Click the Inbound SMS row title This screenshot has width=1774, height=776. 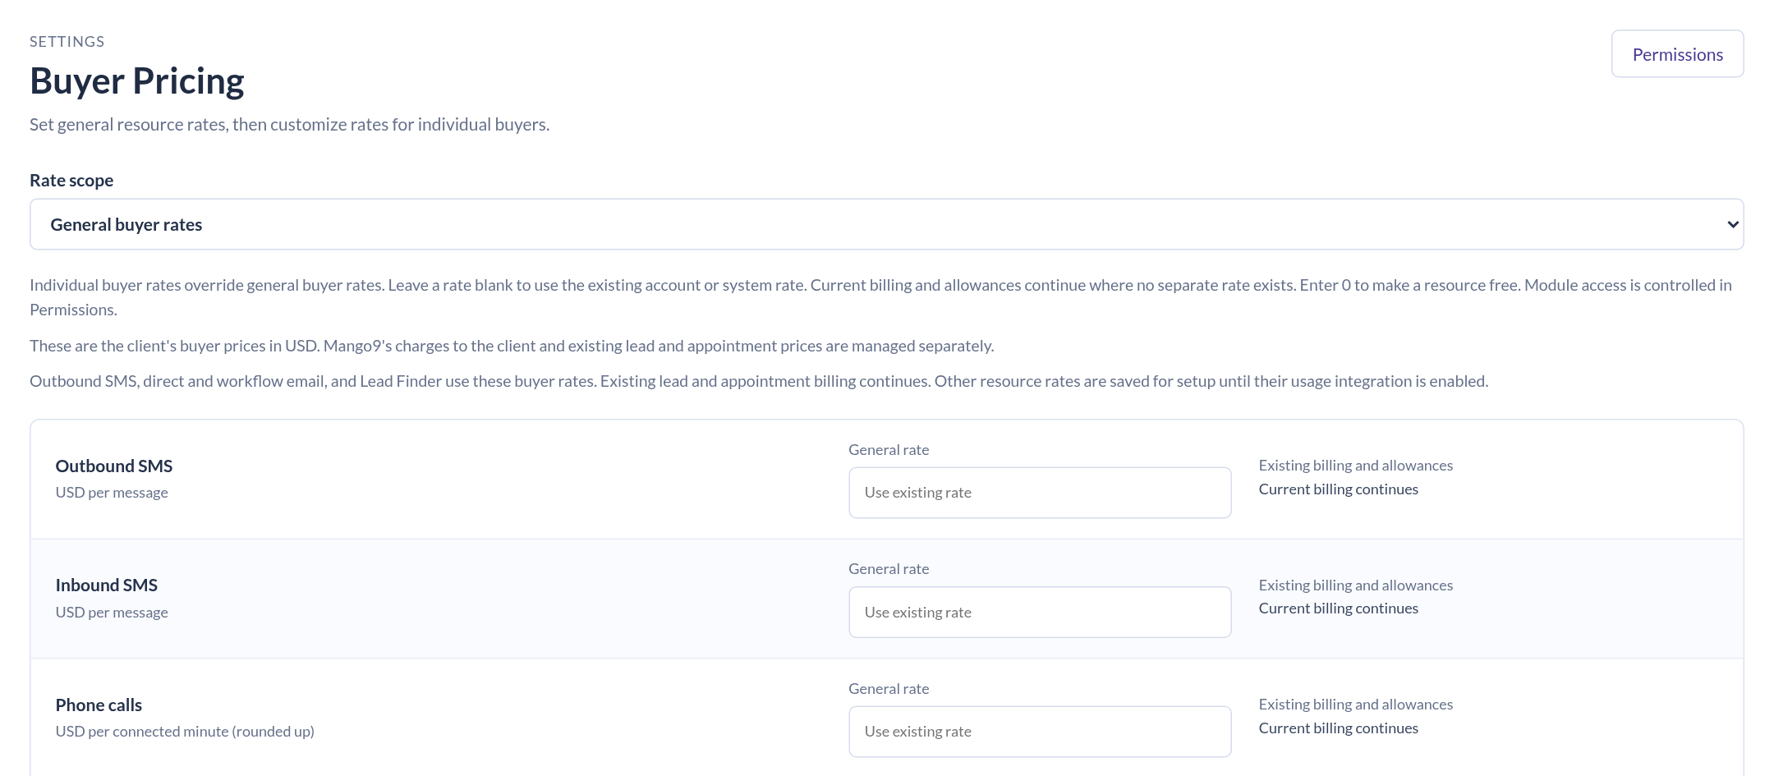point(107,585)
